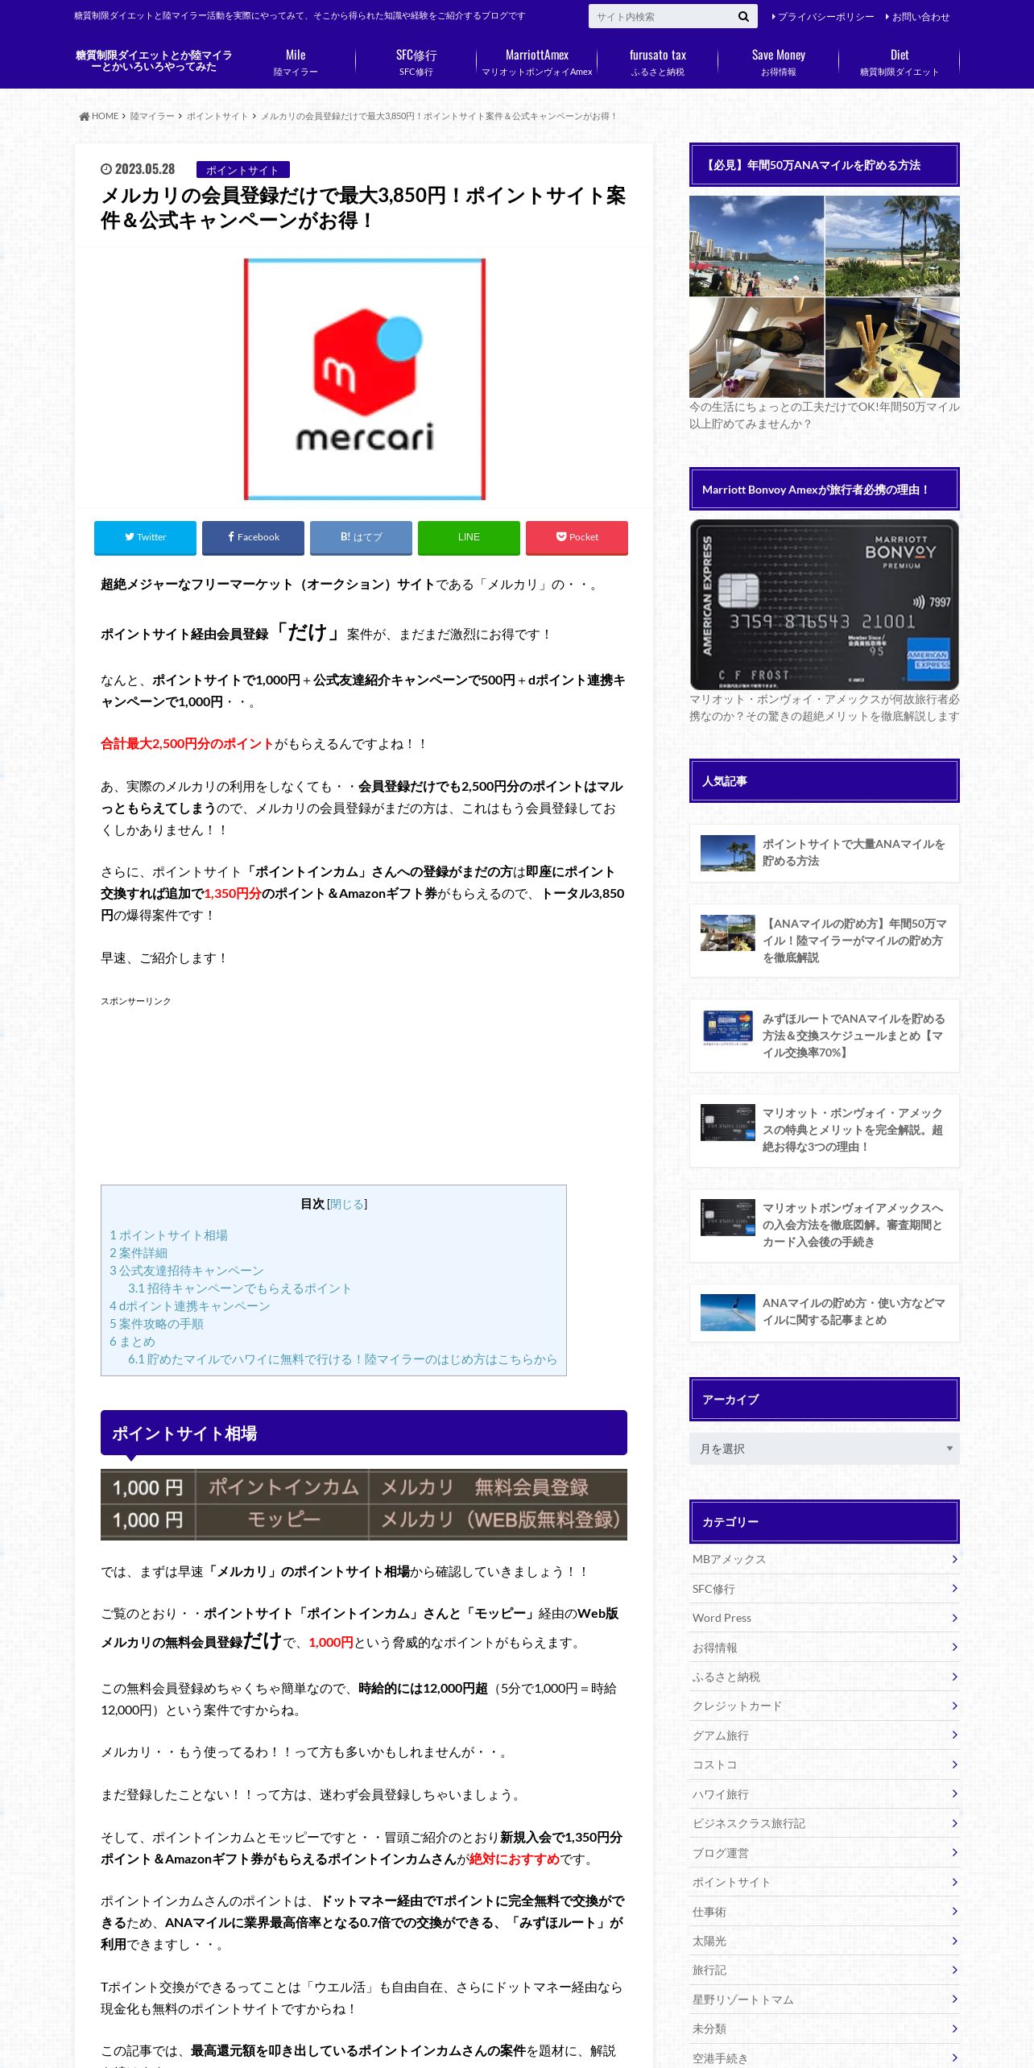The height and width of the screenshot is (2068, 1034).
Task: Click the Marriott Bonvoy Amex card image
Action: point(824,604)
